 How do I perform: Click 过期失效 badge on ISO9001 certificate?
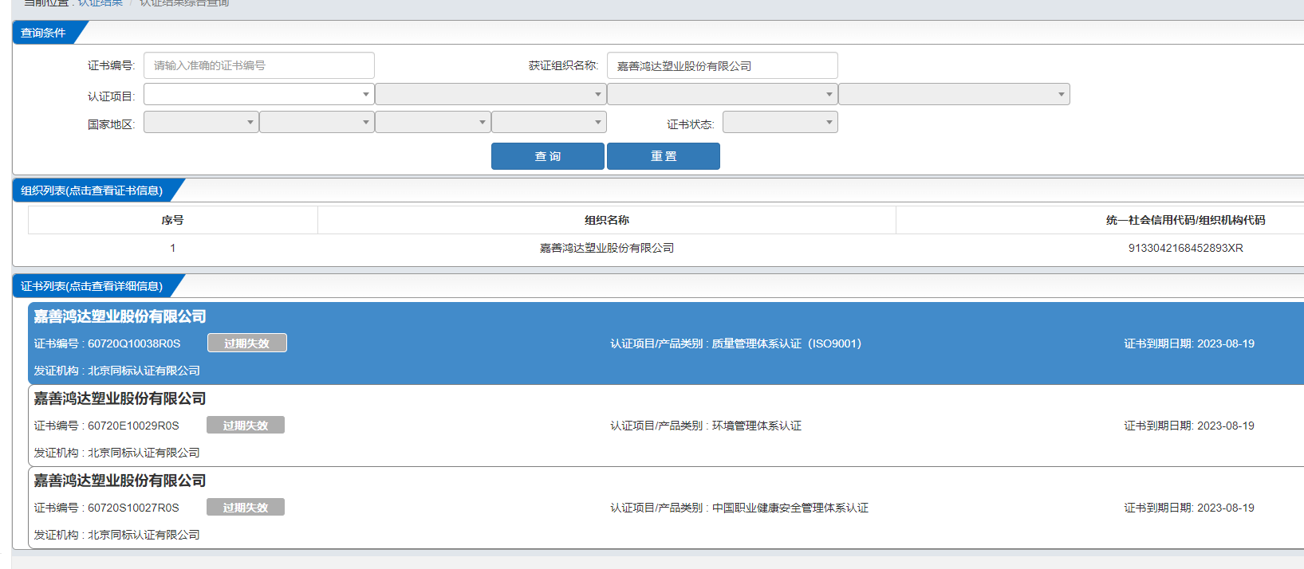(x=246, y=343)
